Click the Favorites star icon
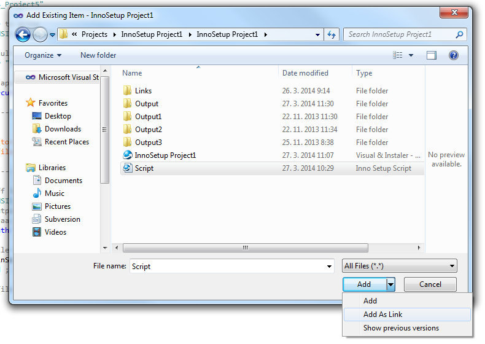This screenshot has height=344, width=485. [30, 103]
